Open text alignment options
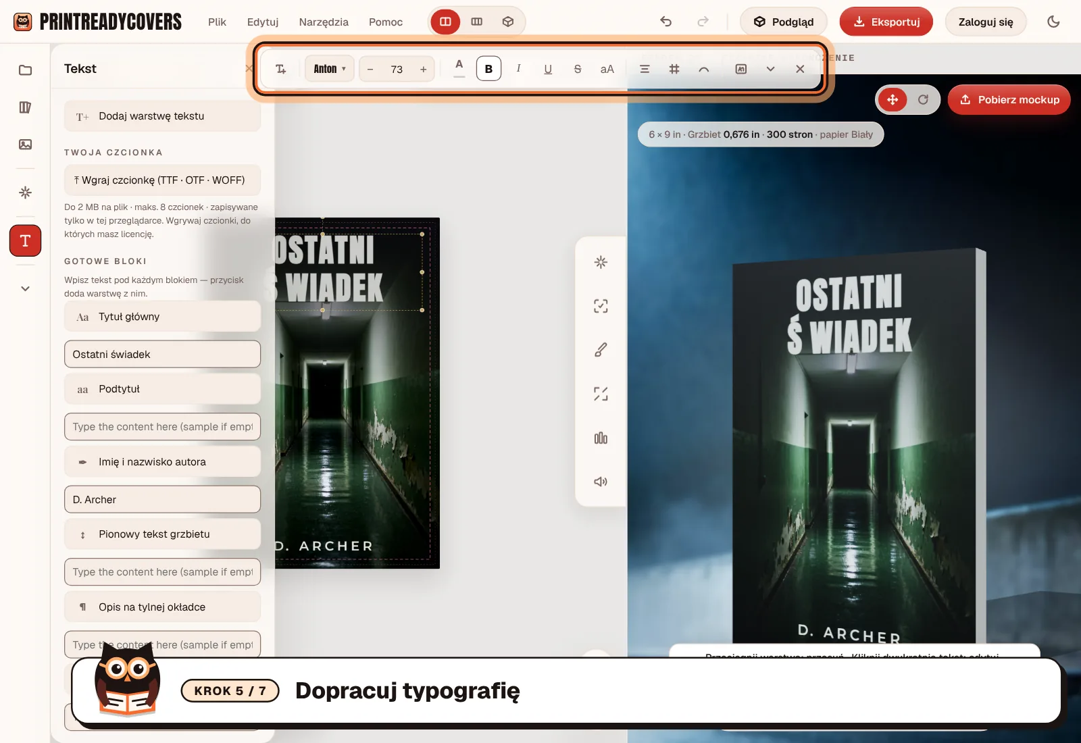 tap(645, 69)
